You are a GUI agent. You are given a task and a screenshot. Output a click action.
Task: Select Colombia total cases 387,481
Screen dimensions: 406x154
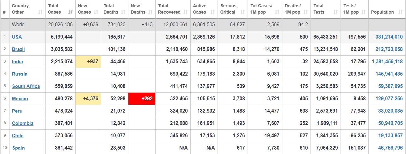pos(64,123)
